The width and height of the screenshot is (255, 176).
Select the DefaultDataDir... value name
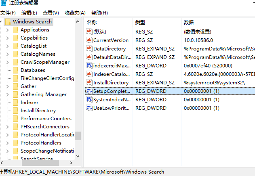tap(112, 57)
